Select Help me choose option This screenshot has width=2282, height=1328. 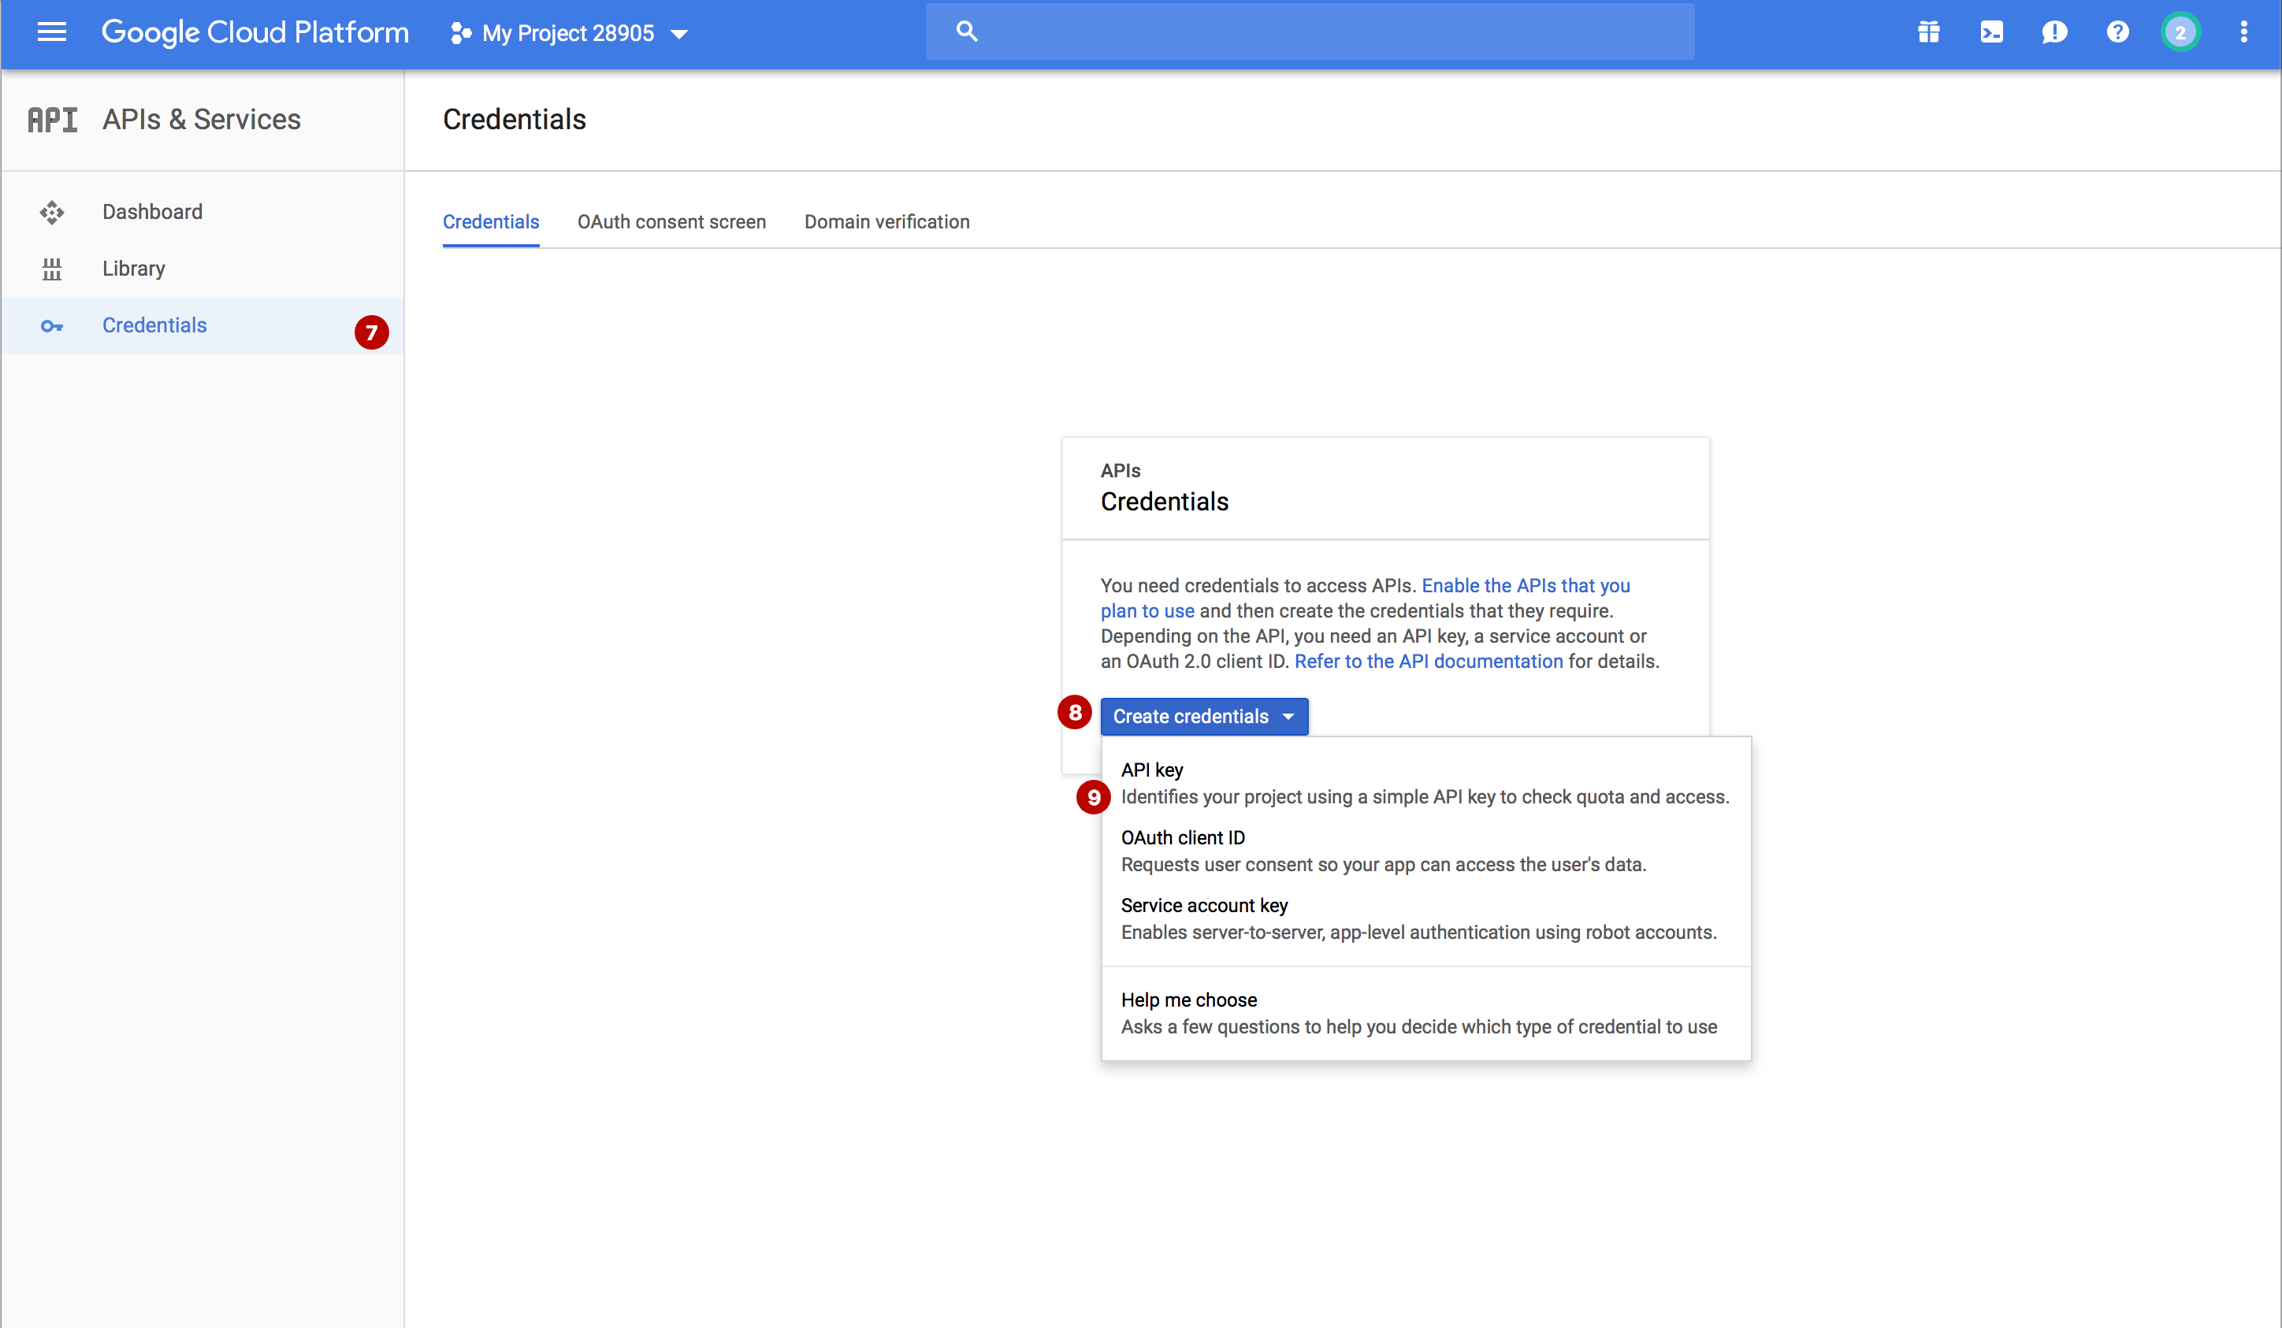click(x=1425, y=1013)
